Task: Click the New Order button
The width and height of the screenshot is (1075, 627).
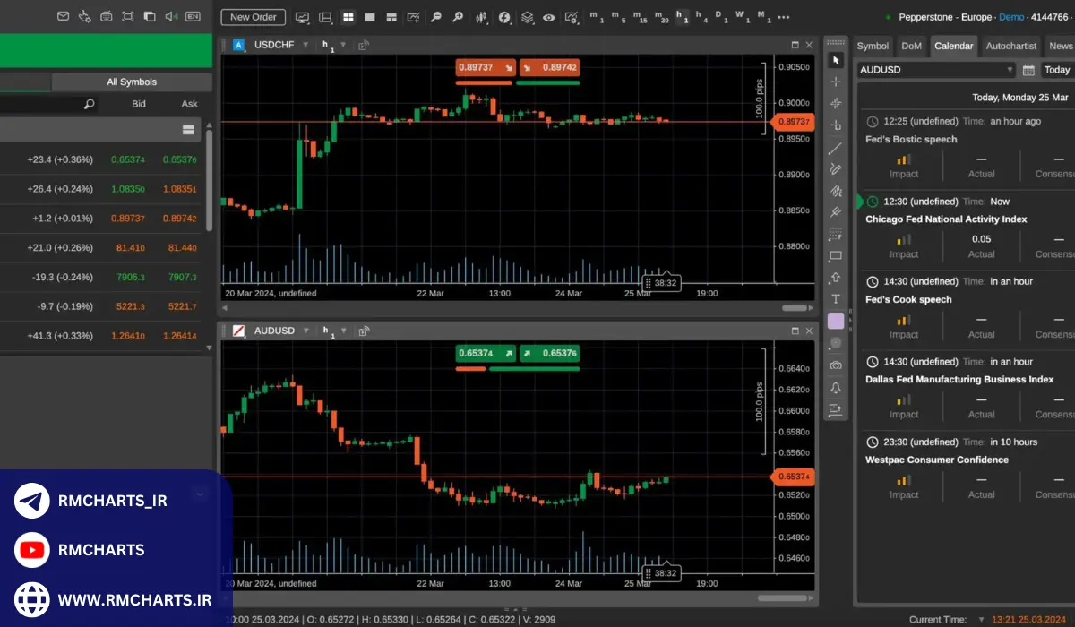Action: tap(253, 17)
